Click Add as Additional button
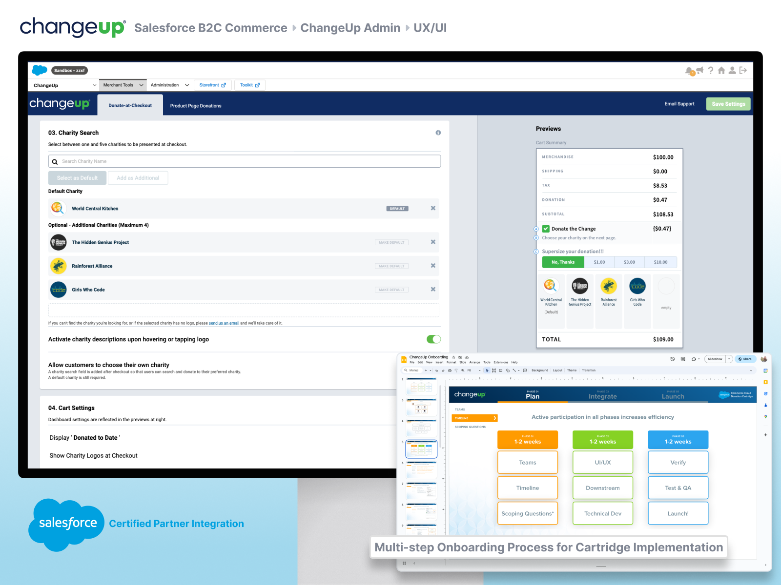 (x=138, y=178)
